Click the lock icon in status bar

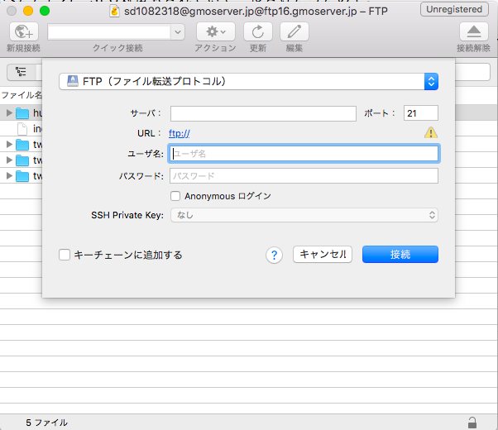pyautogui.click(x=472, y=422)
